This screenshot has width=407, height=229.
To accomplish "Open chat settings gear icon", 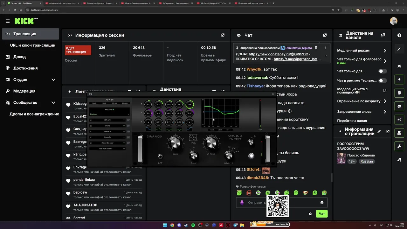I will tap(310, 214).
